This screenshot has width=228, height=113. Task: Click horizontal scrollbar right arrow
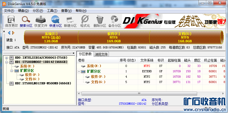[223, 93]
